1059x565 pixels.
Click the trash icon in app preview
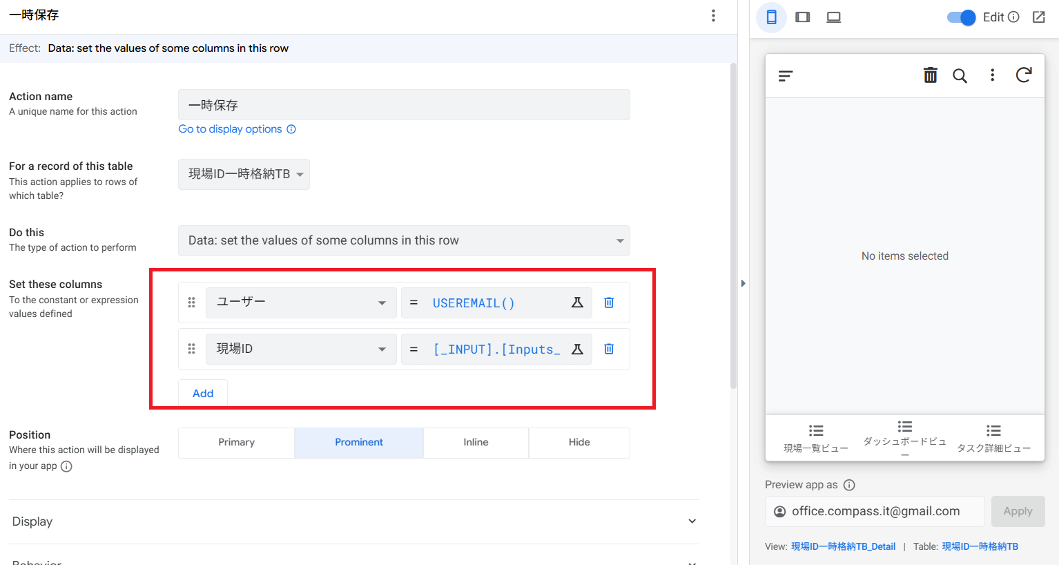click(x=931, y=75)
